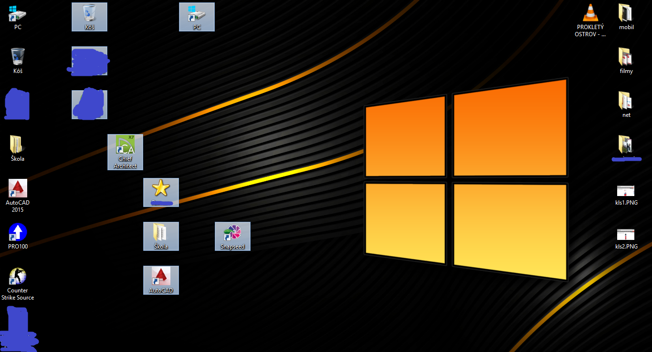Viewport: 652px width, 352px height.
Task: Select the kls1.PNG image file
Action: coord(626,196)
